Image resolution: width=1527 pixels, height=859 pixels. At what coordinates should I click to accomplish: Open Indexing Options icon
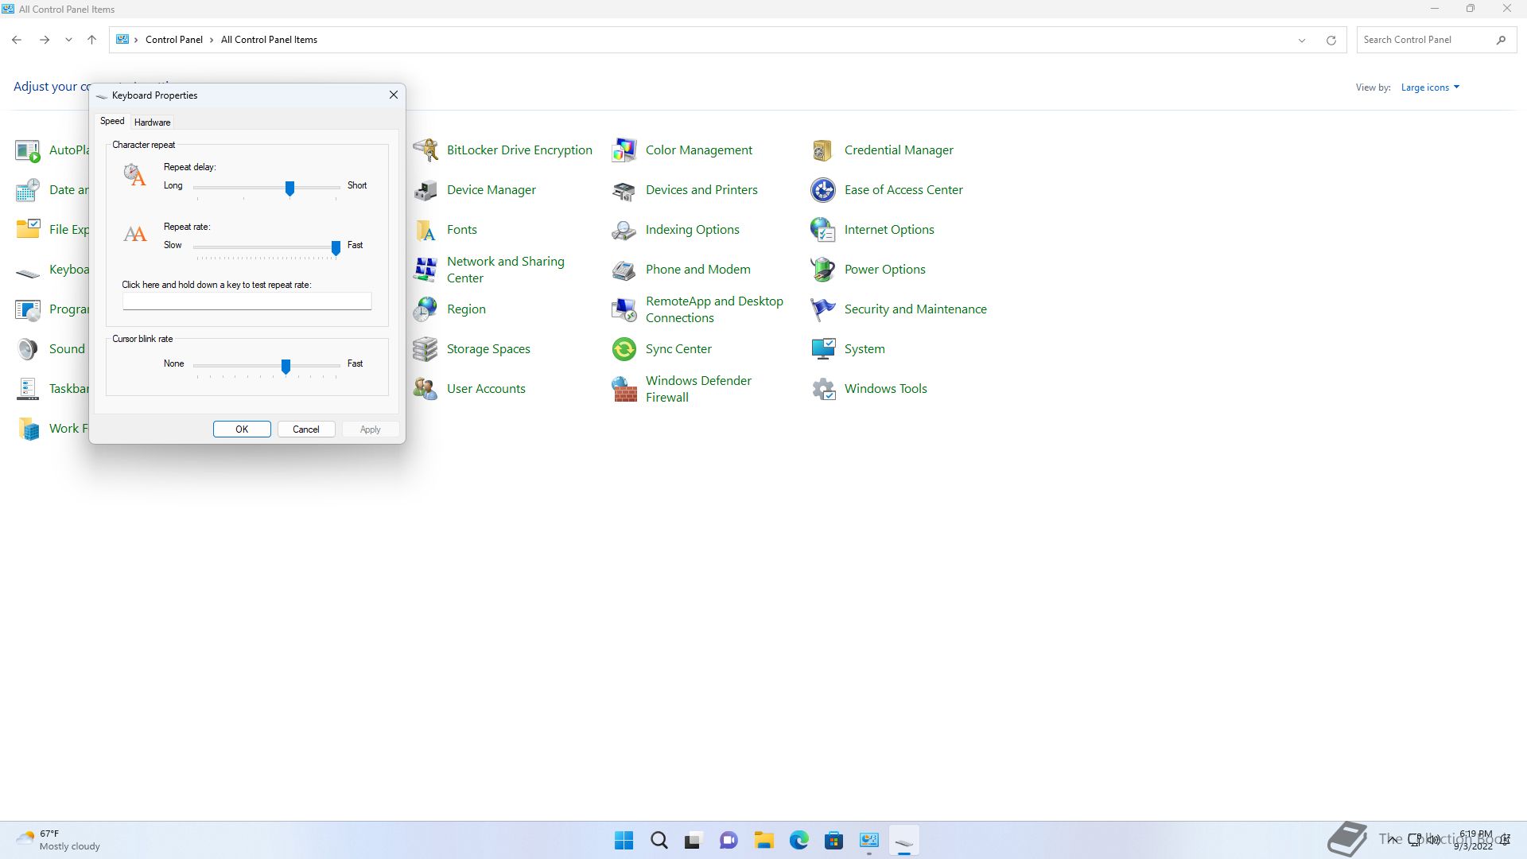coord(624,230)
